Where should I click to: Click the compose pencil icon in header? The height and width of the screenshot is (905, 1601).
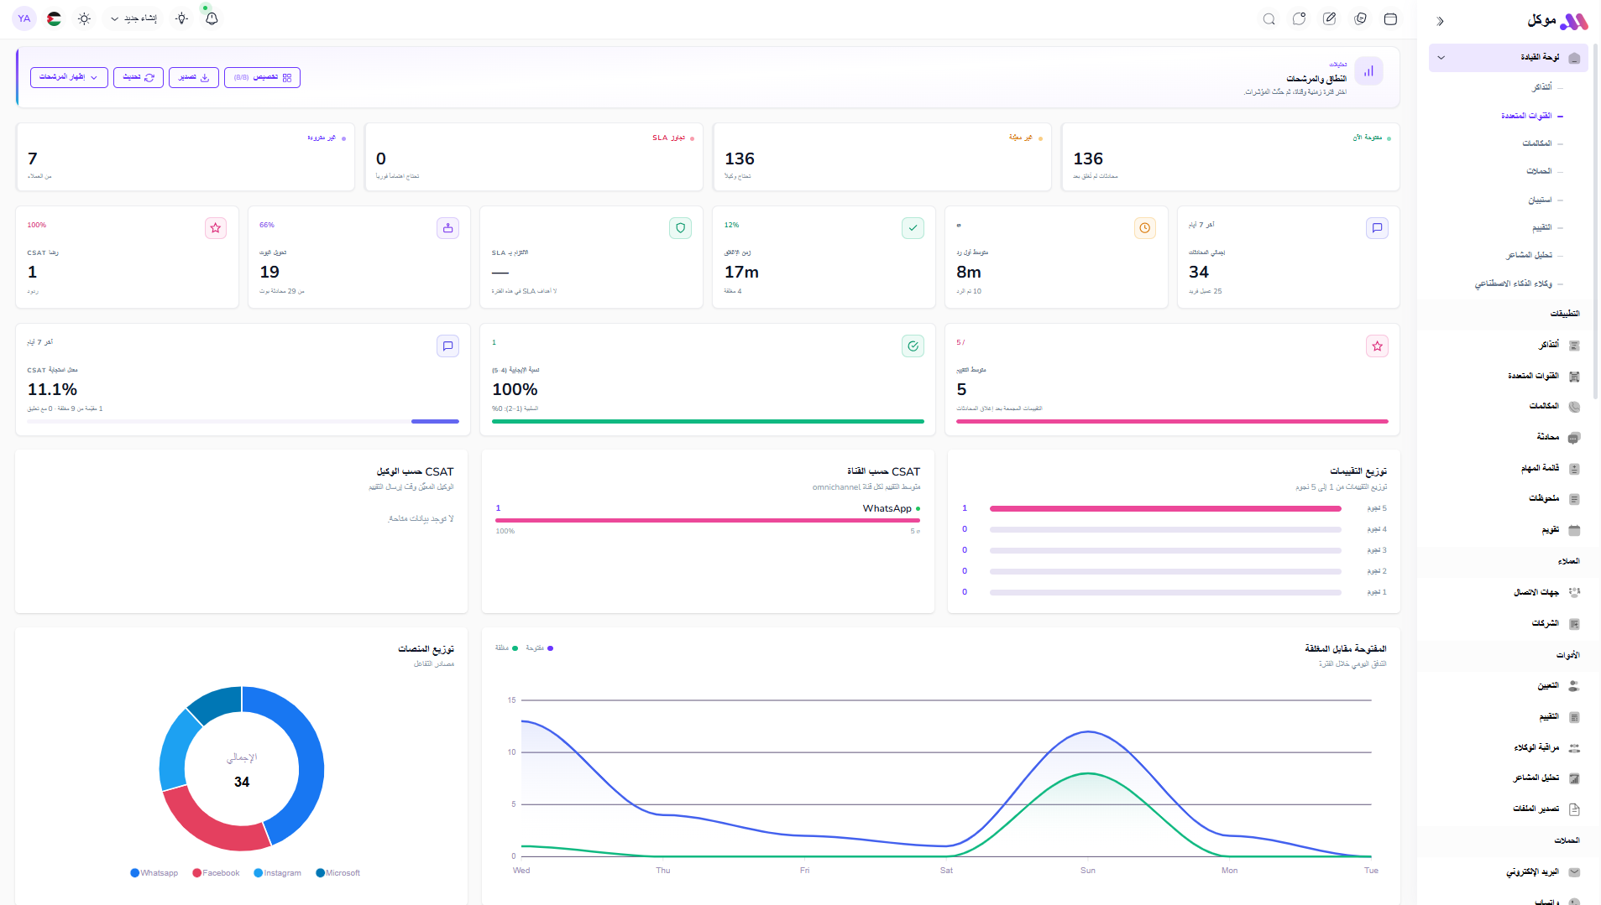tap(1330, 18)
